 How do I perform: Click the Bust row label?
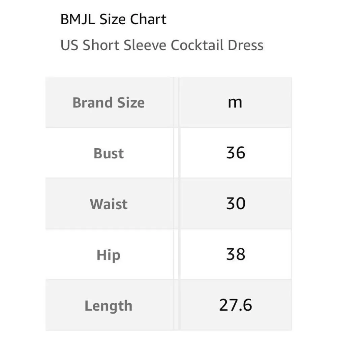109,153
